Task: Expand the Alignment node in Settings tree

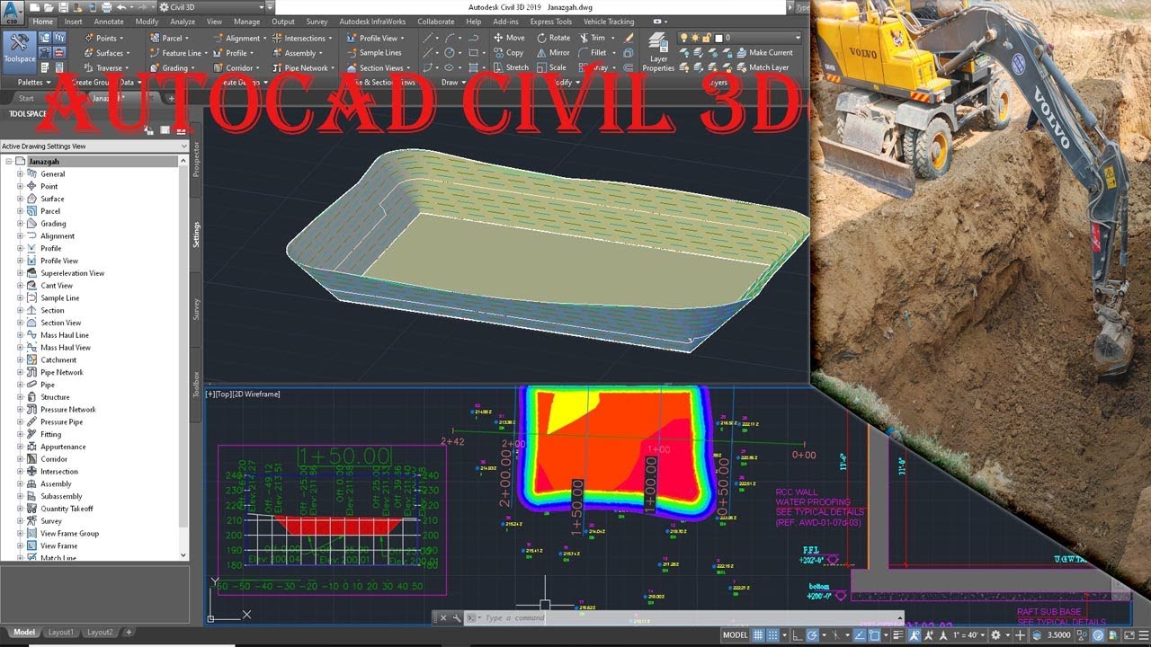Action: 20,236
